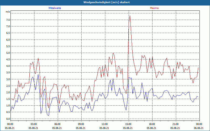Viewport: 210px width, 131px height.
Task: Click the '7,5' y-axis value
Action: point(8,20)
